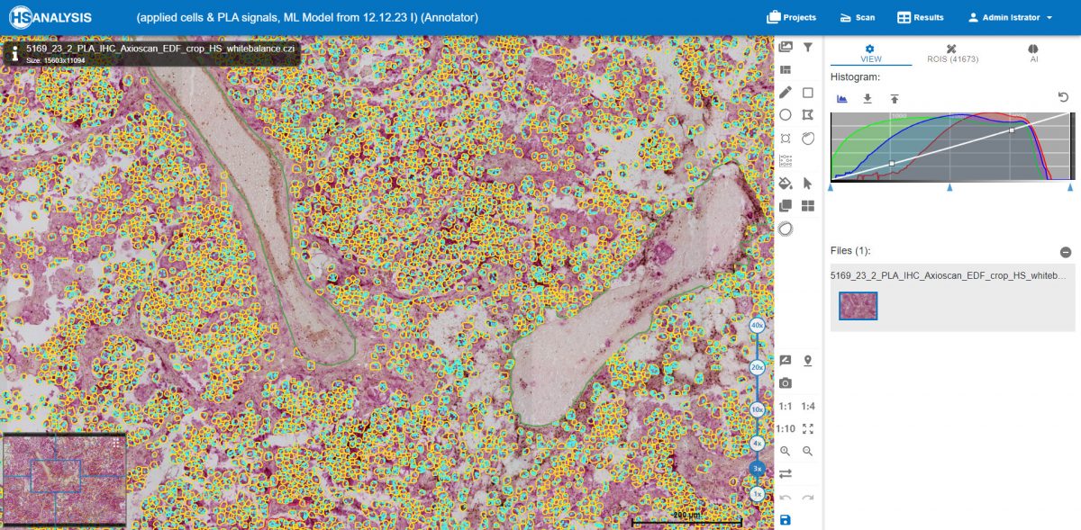Save annotations with the floppy disk icon
1081x530 pixels.
click(786, 520)
